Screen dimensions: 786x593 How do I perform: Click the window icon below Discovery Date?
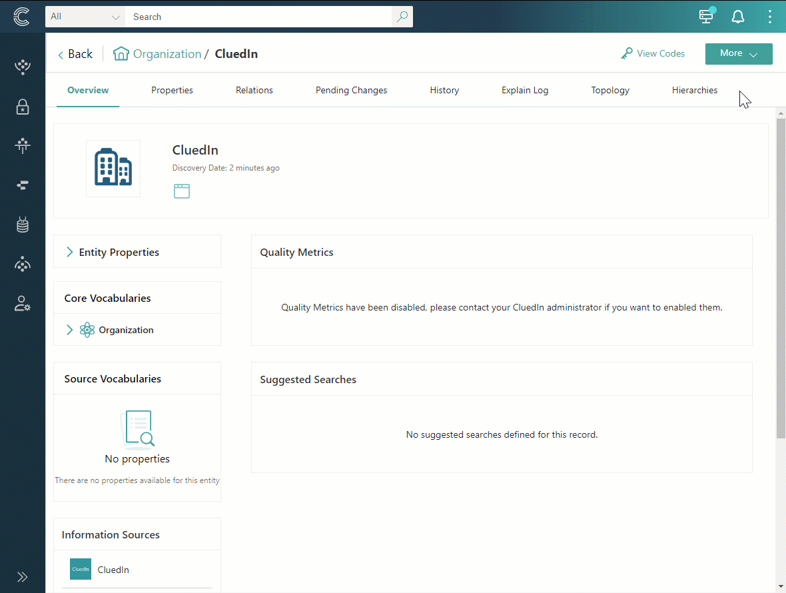pos(182,191)
